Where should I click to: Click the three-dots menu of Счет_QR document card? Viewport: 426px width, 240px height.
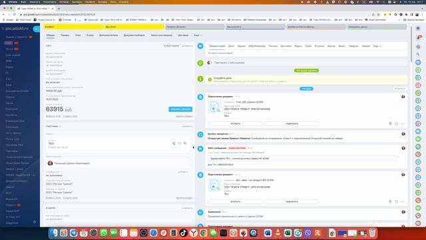(402, 123)
